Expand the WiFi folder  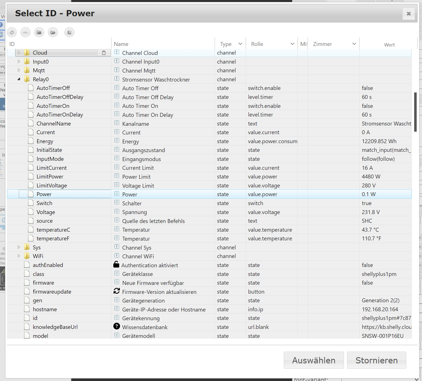tap(19, 256)
